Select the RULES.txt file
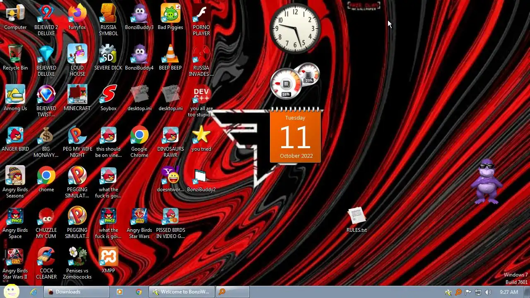Viewport: 530px width, 298px height. (x=357, y=220)
